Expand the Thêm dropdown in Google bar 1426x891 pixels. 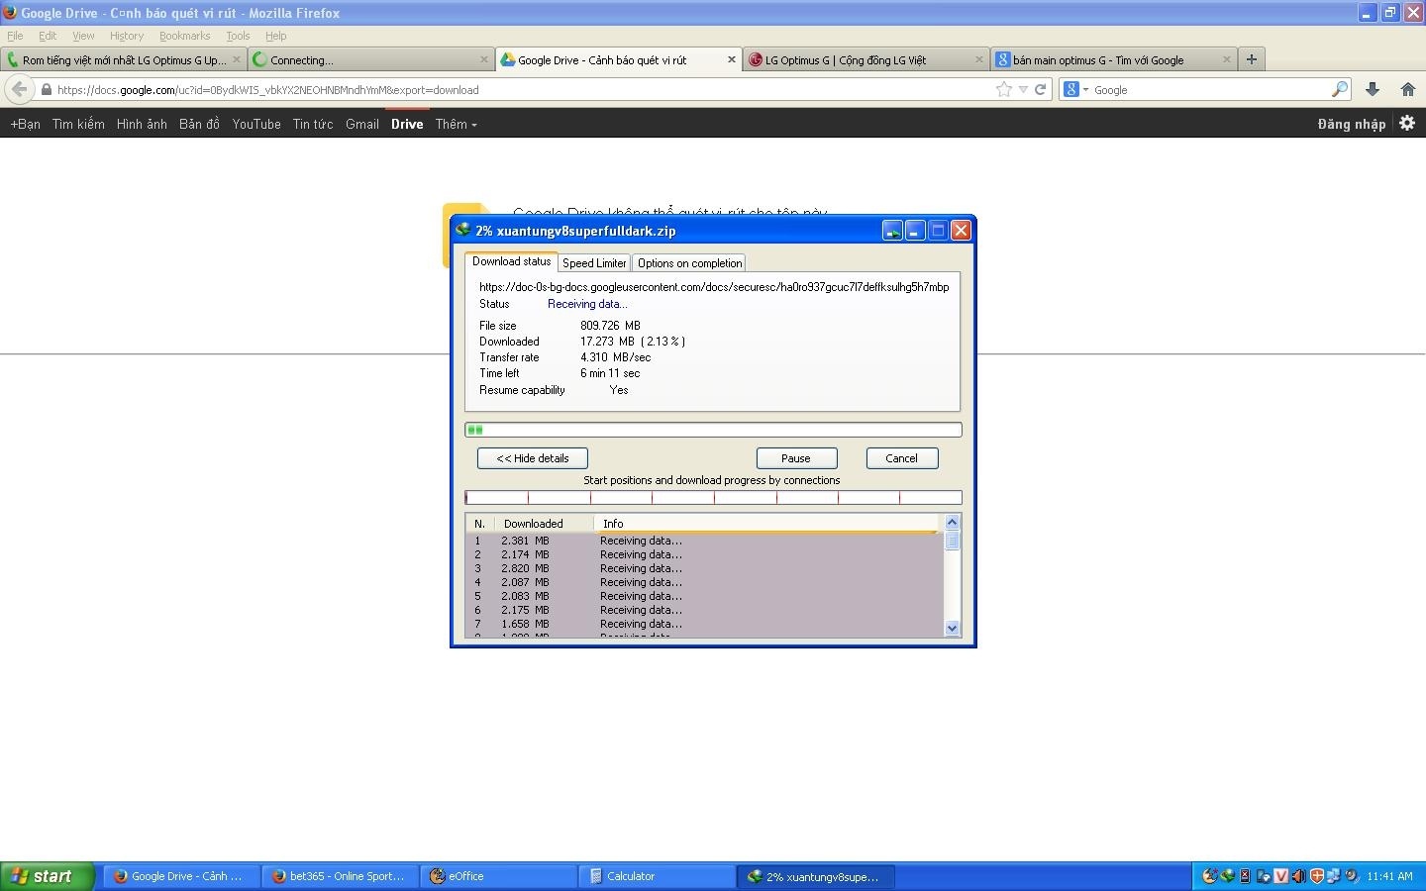456,124
